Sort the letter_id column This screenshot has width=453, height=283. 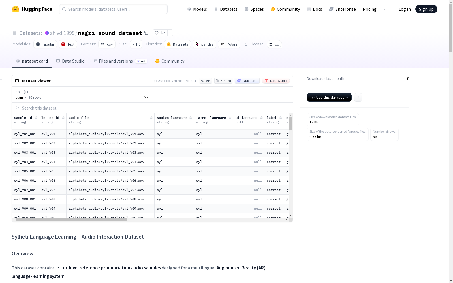pyautogui.click(x=63, y=118)
